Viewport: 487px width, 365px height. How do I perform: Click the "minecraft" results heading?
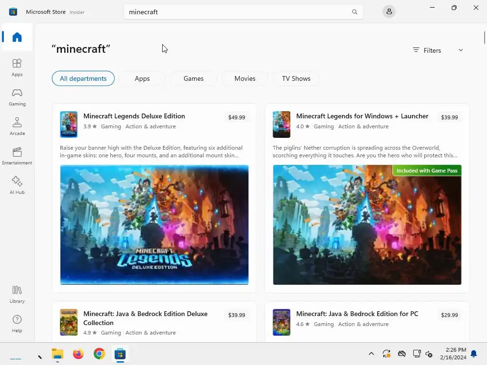pyautogui.click(x=81, y=49)
